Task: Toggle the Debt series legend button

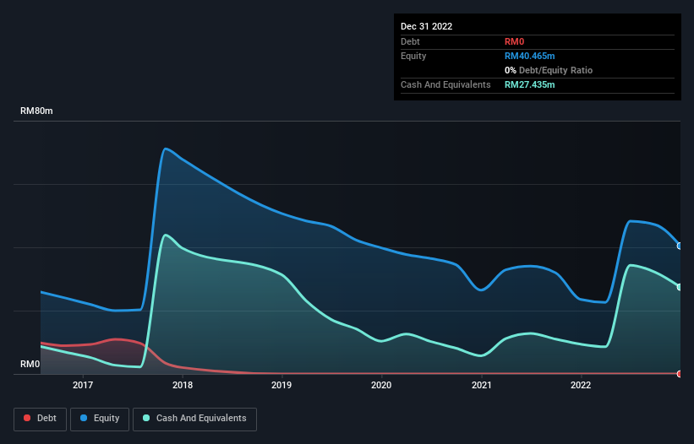Action: [41, 419]
